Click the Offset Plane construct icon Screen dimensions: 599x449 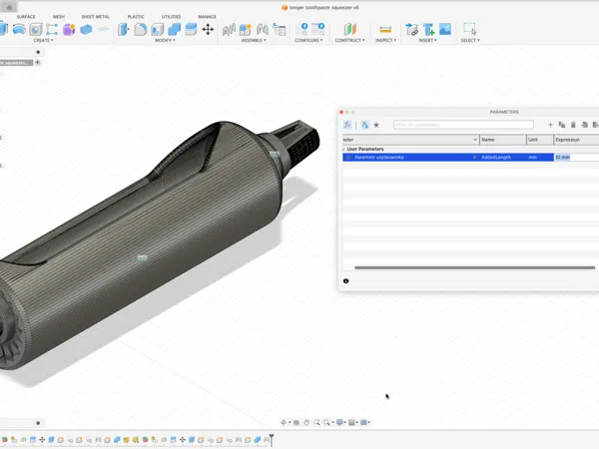(x=350, y=29)
